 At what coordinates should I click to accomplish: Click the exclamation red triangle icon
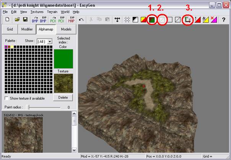(x=198, y=20)
